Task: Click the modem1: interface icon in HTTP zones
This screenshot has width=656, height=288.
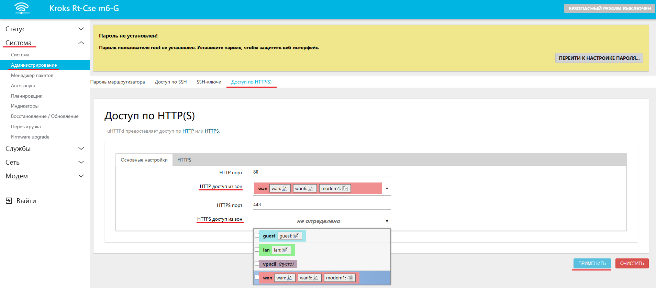Action: tap(345, 188)
